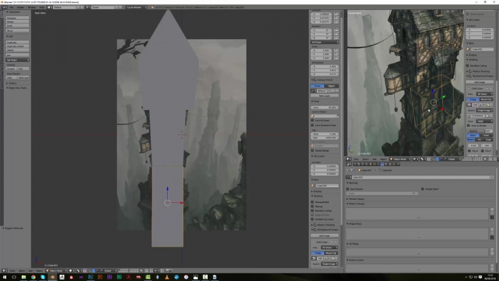499x281 pixels.
Task: Adjust Clip Start value field
Action: pos(324,134)
